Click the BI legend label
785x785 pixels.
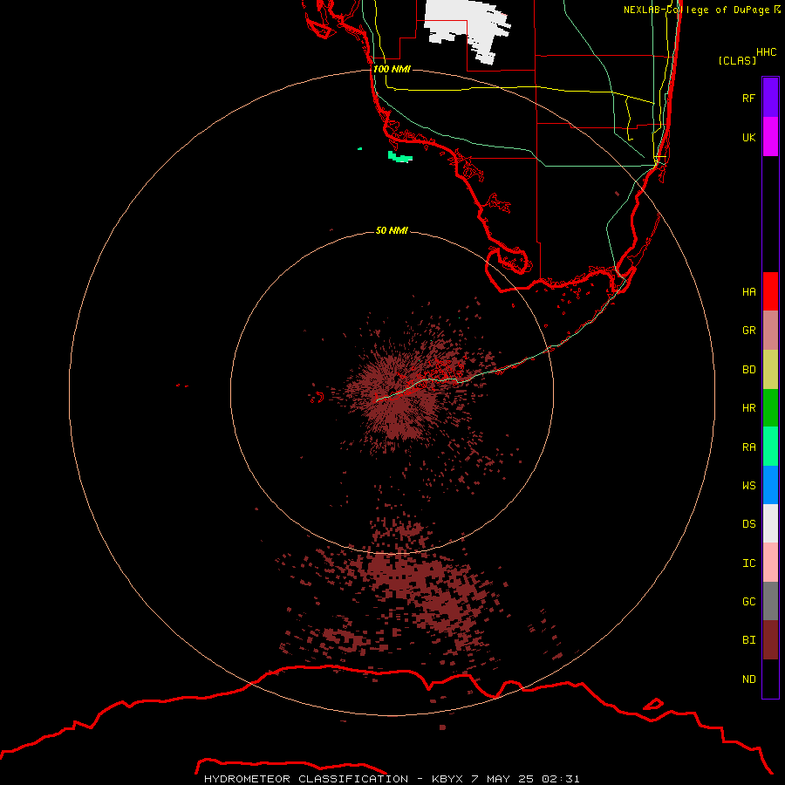click(x=748, y=640)
